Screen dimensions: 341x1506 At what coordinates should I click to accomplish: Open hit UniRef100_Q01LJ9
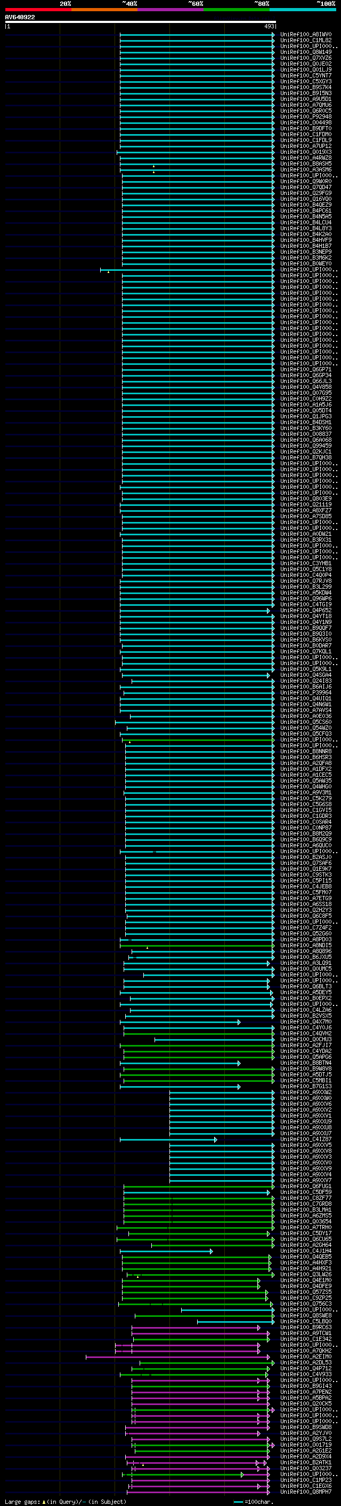(x=306, y=69)
